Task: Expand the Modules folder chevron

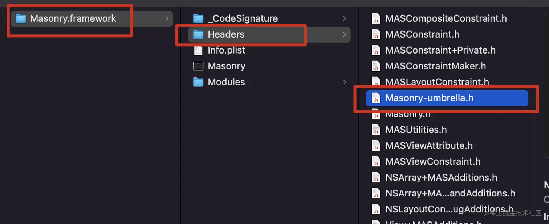Action: pyautogui.click(x=344, y=82)
